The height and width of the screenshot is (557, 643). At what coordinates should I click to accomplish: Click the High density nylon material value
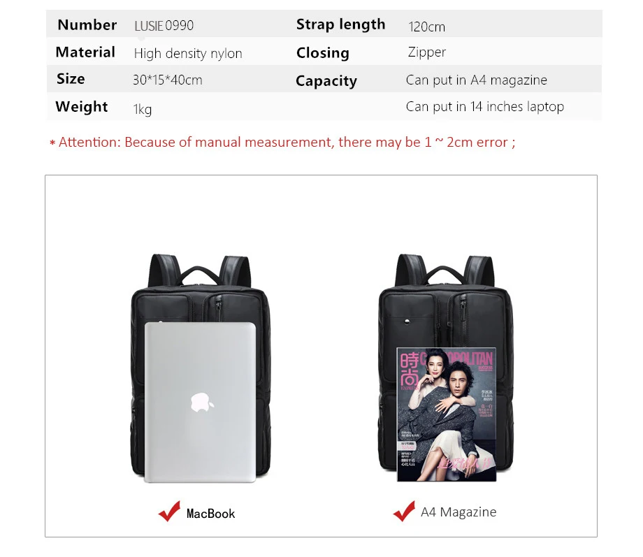(188, 53)
